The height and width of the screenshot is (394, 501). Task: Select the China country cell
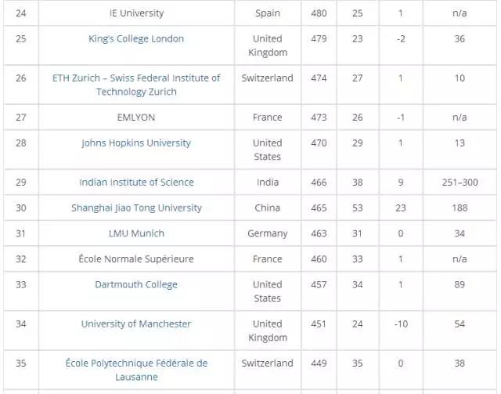(267, 208)
